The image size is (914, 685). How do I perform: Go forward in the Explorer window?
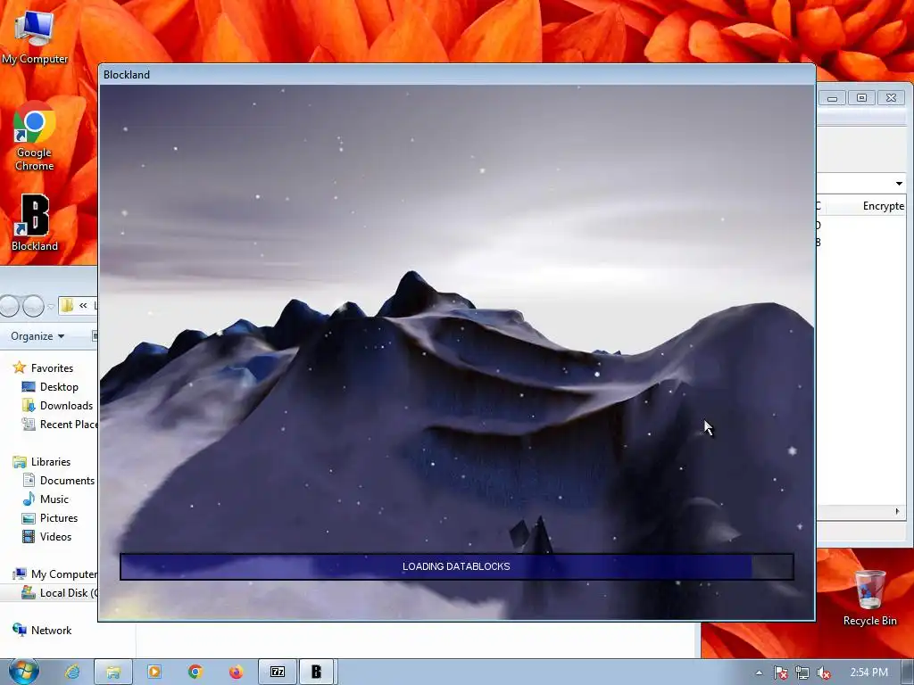click(x=33, y=306)
